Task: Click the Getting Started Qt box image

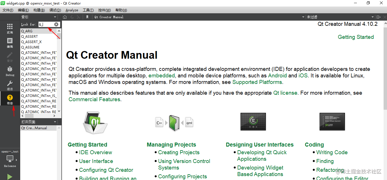Action: pos(95,122)
